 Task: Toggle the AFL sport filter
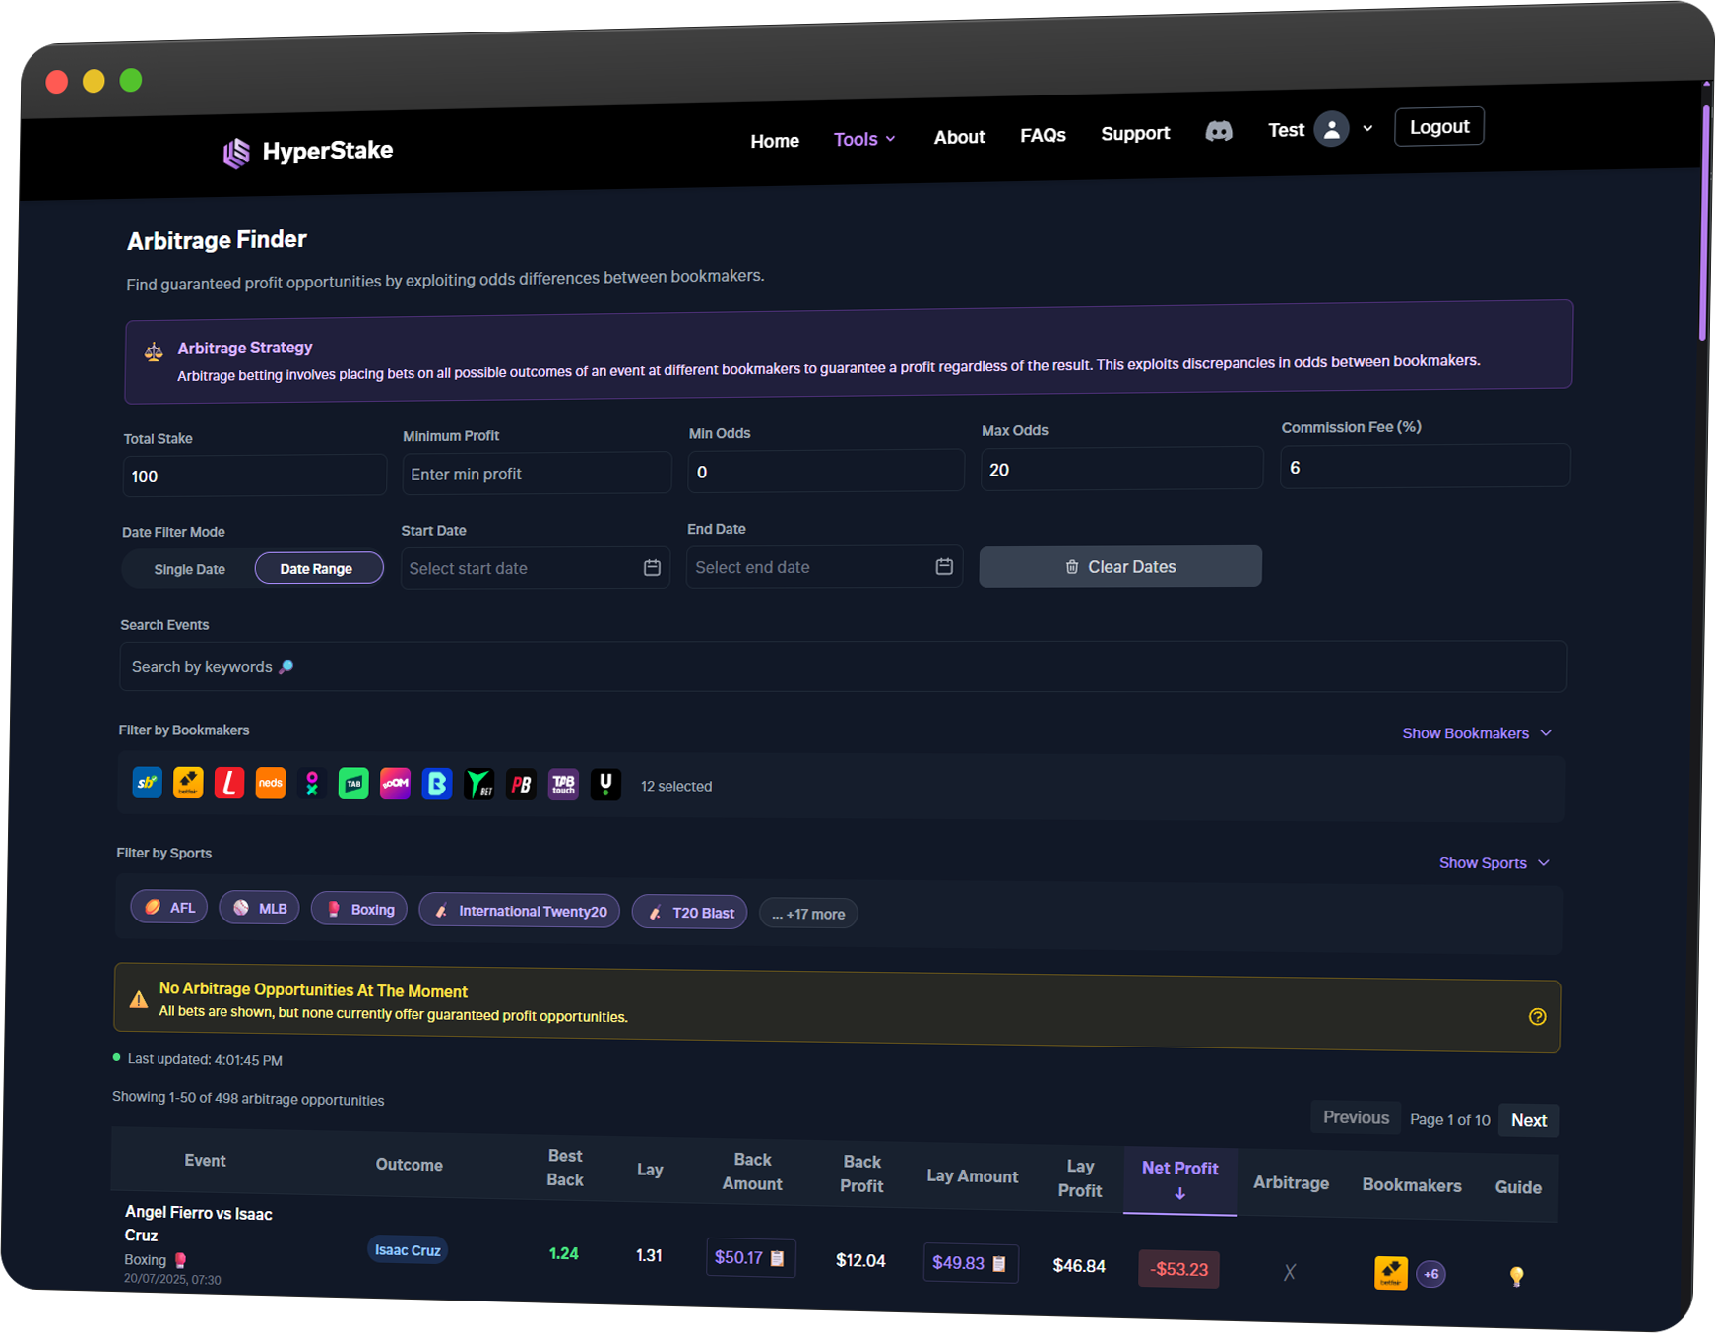pos(169,907)
